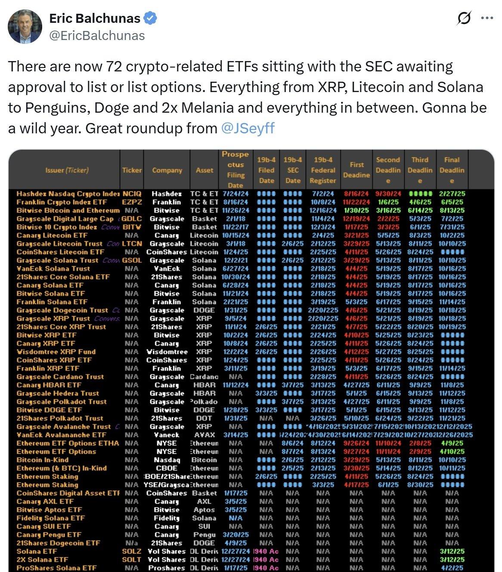The width and height of the screenshot is (502, 572).
Task: Click the Canary Pengu ETF row name
Action: click(x=49, y=535)
